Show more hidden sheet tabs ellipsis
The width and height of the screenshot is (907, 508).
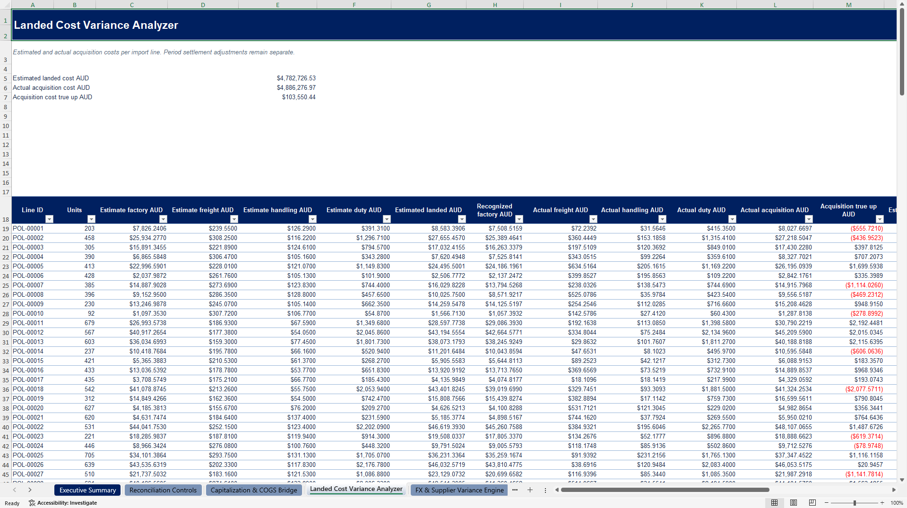point(515,490)
